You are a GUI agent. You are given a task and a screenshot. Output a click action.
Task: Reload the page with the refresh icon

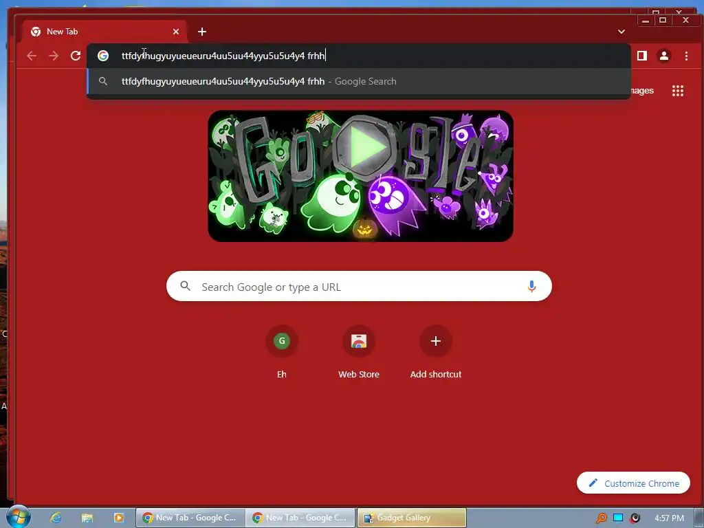click(76, 56)
